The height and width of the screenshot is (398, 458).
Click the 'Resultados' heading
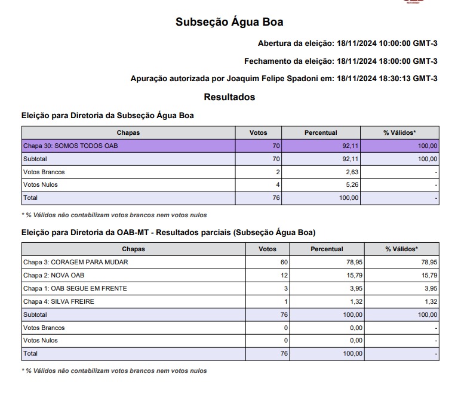[x=229, y=97]
